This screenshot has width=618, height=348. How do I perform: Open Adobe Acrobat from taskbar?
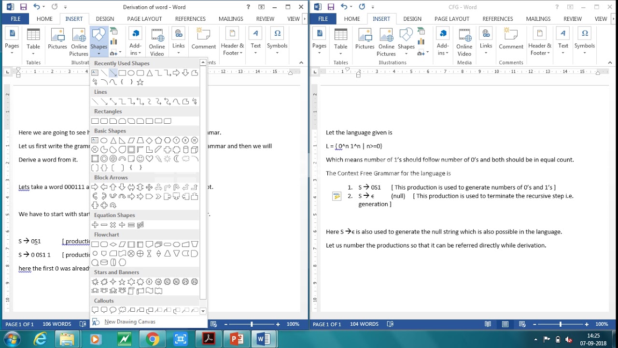209,339
